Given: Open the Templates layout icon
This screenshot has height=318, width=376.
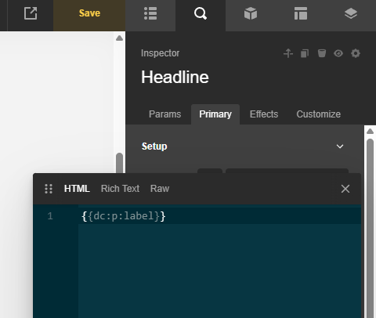Looking at the screenshot, I should tap(301, 13).
